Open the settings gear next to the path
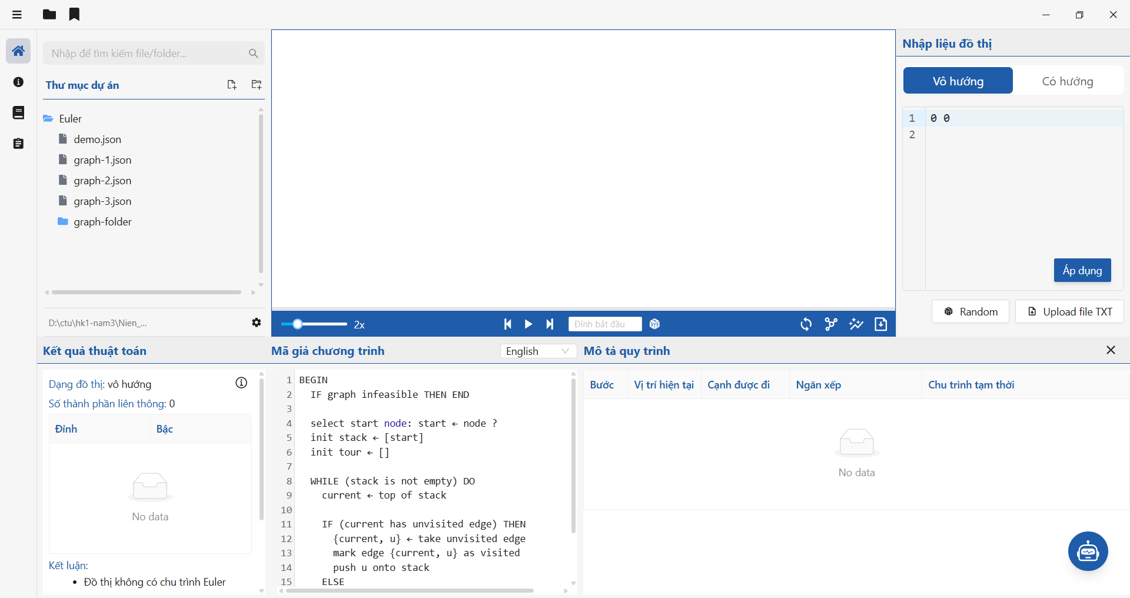This screenshot has height=598, width=1130. (x=257, y=323)
